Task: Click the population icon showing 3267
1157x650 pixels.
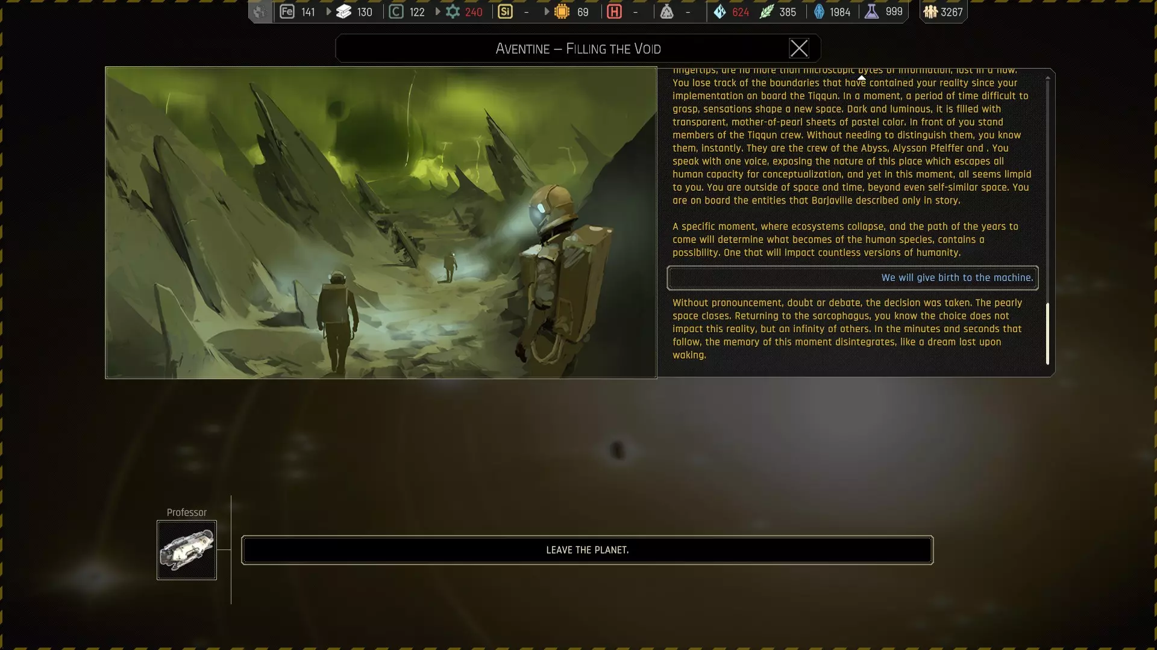Action: pyautogui.click(x=930, y=11)
